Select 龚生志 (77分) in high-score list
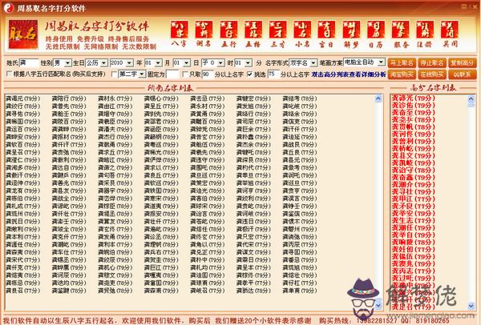 click(413, 221)
